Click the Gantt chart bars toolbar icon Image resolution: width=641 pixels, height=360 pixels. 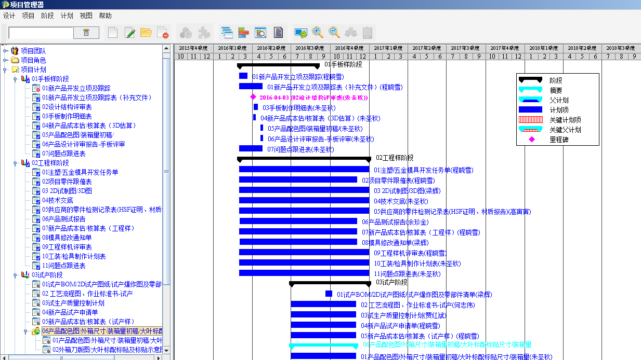[243, 33]
